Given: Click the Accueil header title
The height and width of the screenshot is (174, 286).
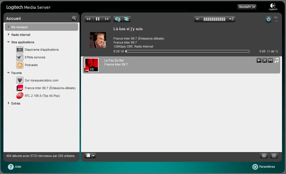Looking at the screenshot, I should pyautogui.click(x=13, y=19).
